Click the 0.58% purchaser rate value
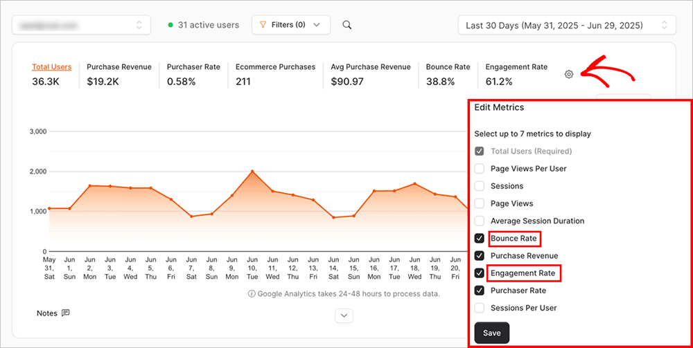 click(181, 82)
